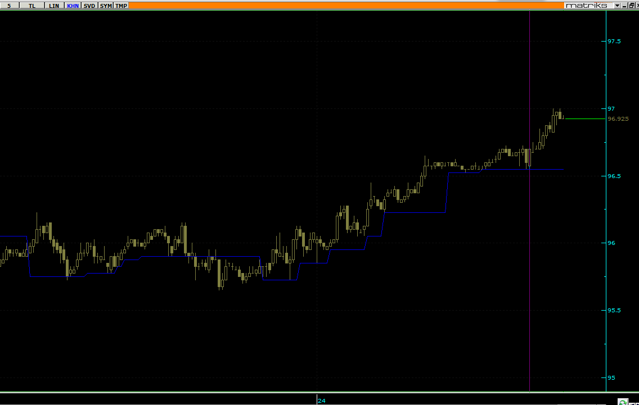Screen dimensions: 639x405
Task: Select the TL currency button
Action: click(x=32, y=6)
